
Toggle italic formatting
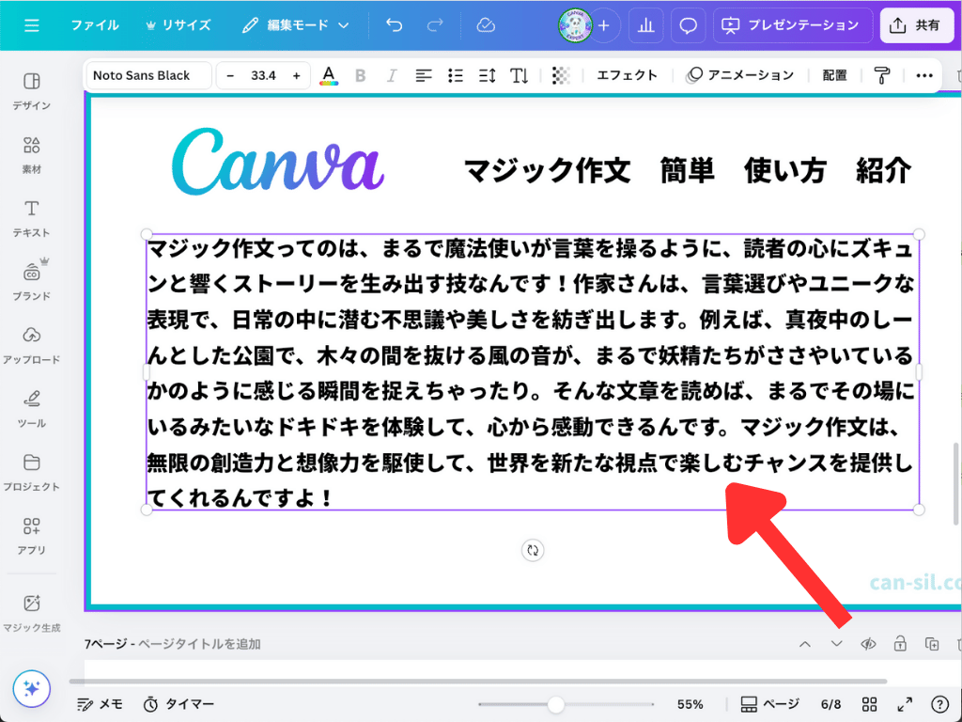(391, 75)
